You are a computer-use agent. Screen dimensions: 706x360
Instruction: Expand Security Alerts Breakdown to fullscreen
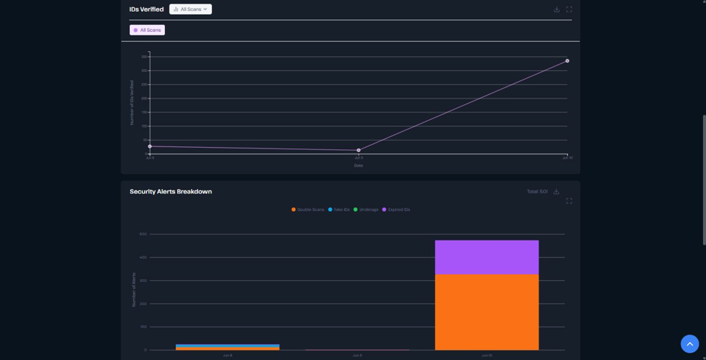point(569,201)
